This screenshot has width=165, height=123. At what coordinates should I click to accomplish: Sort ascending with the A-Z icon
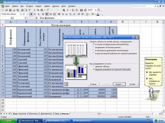point(73,10)
